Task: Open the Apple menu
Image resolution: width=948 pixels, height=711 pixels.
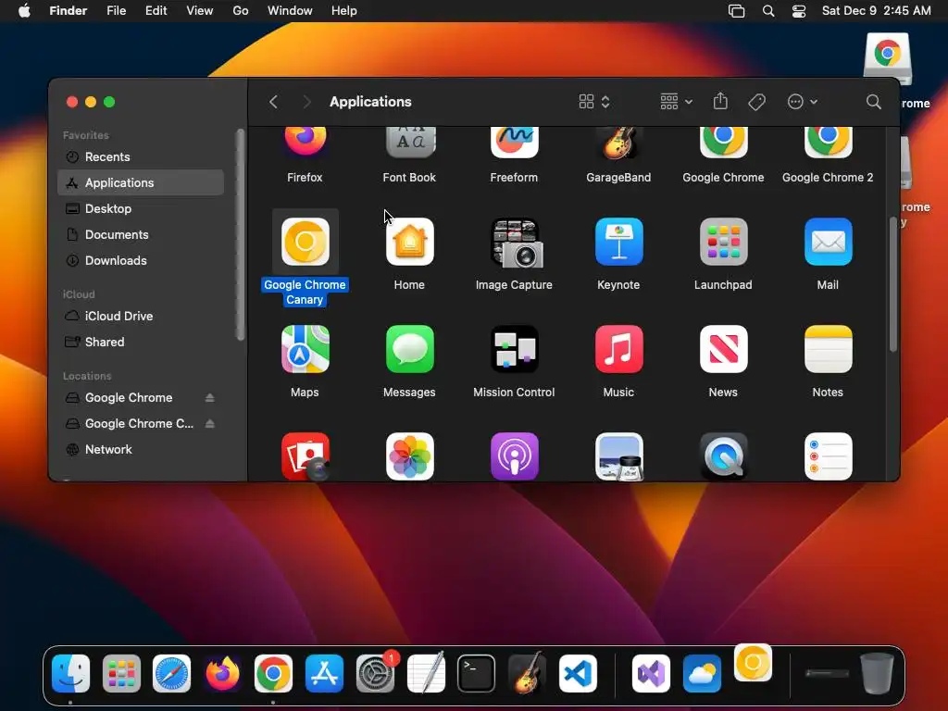Action: 24,11
